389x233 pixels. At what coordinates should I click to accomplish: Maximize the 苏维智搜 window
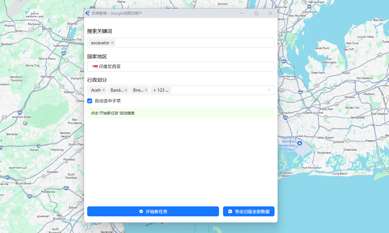click(x=256, y=13)
